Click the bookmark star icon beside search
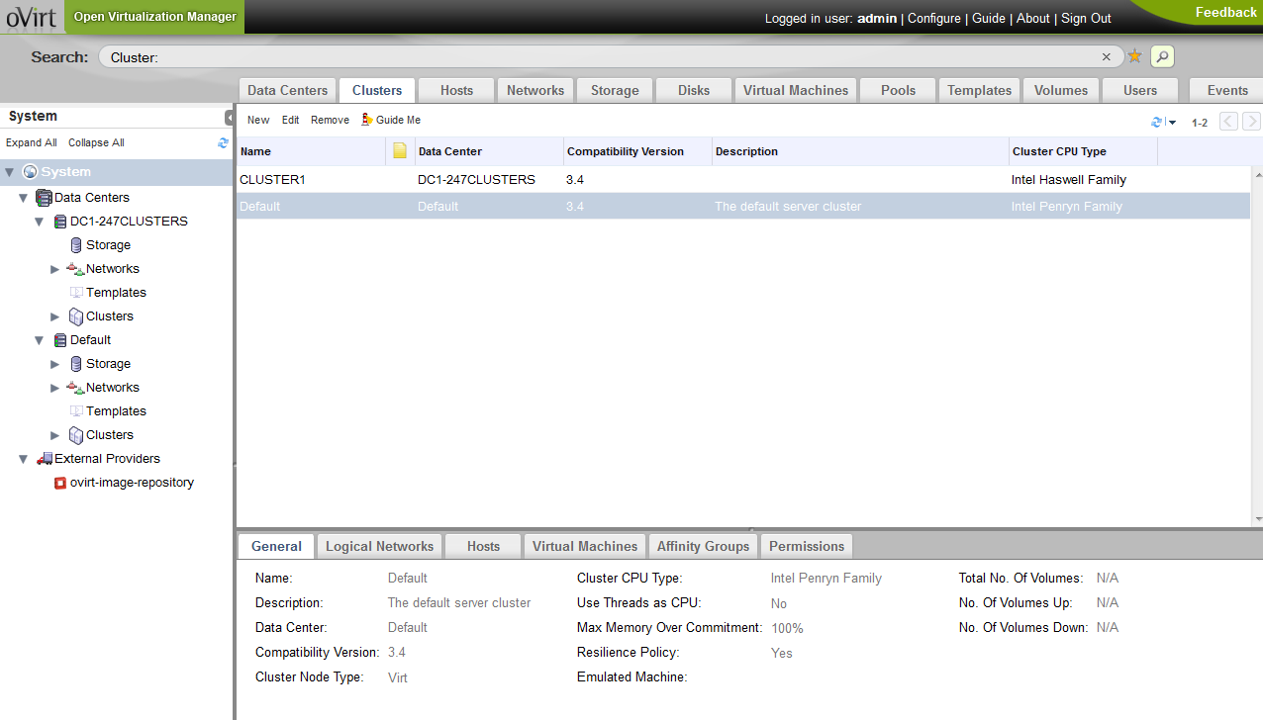The height and width of the screenshot is (720, 1263). 1134,56
